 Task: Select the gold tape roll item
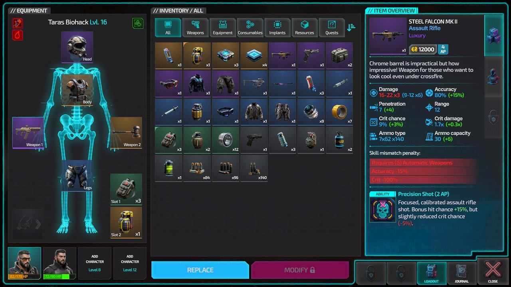click(339, 112)
